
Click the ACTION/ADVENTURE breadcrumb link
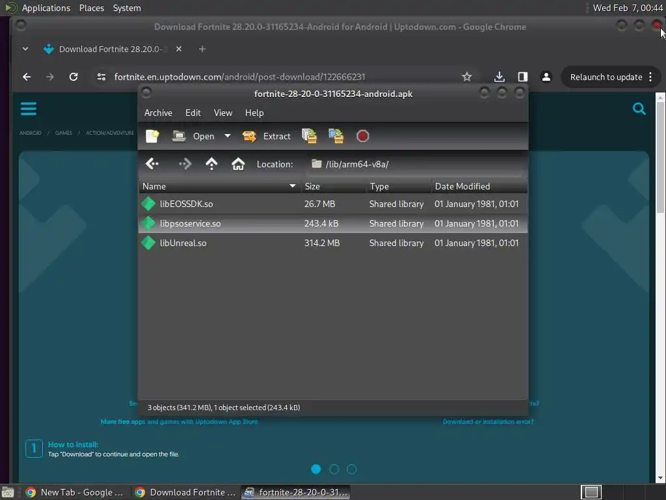(110, 133)
